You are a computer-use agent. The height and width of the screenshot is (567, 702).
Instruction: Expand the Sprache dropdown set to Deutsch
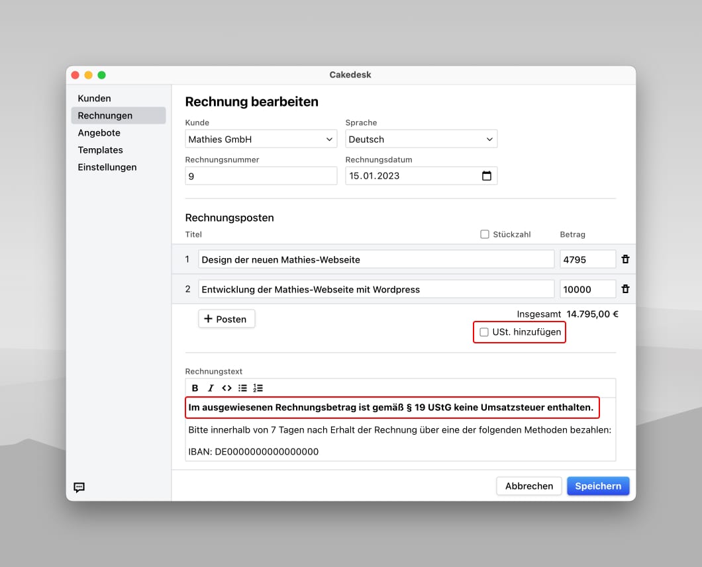click(421, 139)
